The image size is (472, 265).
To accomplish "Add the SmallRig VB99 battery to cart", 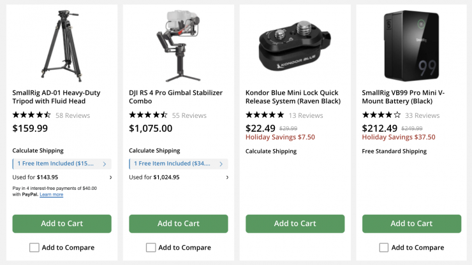I will coord(411,224).
